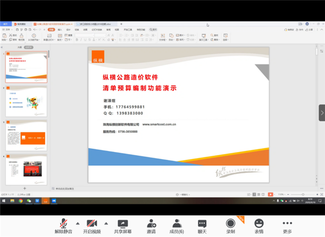Screen dimensions: 325x237
Task: Start sharing with 共享屏幕 button
Action: pos(123,226)
